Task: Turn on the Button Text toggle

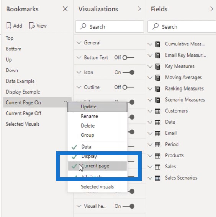Action: click(x=128, y=58)
